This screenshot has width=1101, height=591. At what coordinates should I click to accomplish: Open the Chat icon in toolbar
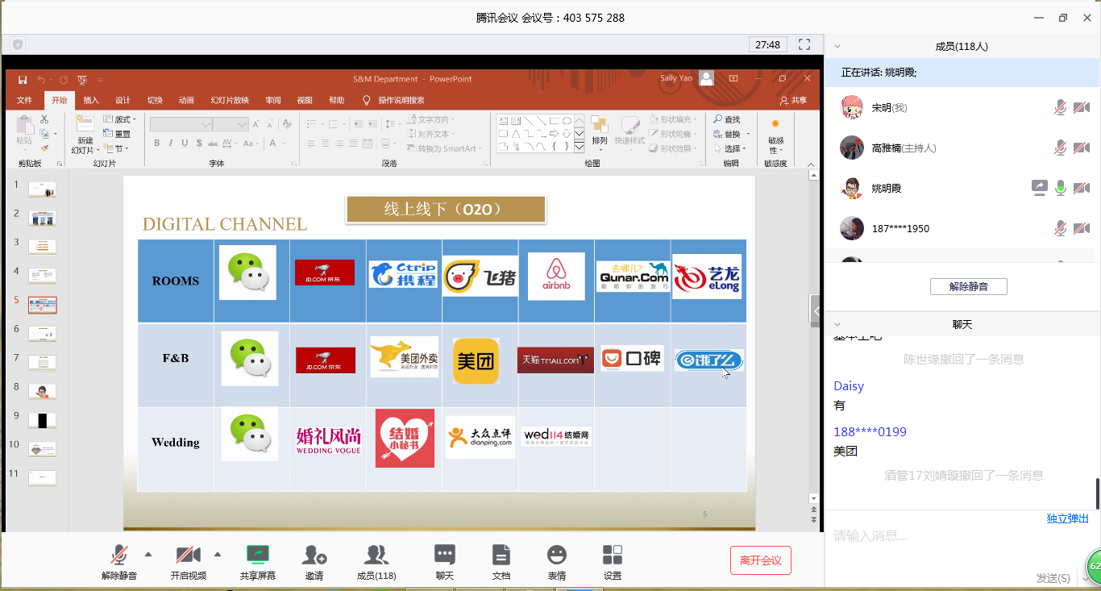coord(444,561)
